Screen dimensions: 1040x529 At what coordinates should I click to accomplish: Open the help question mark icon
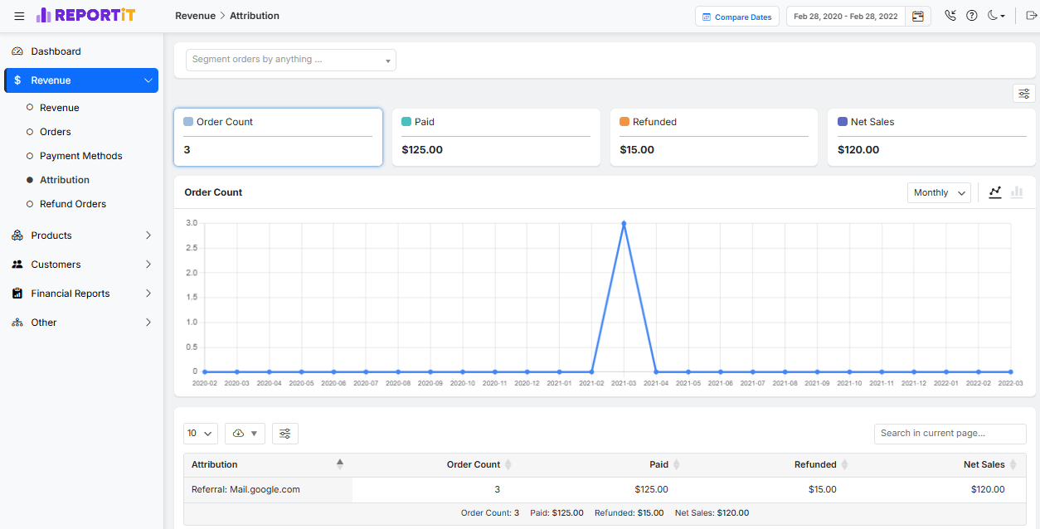972,16
